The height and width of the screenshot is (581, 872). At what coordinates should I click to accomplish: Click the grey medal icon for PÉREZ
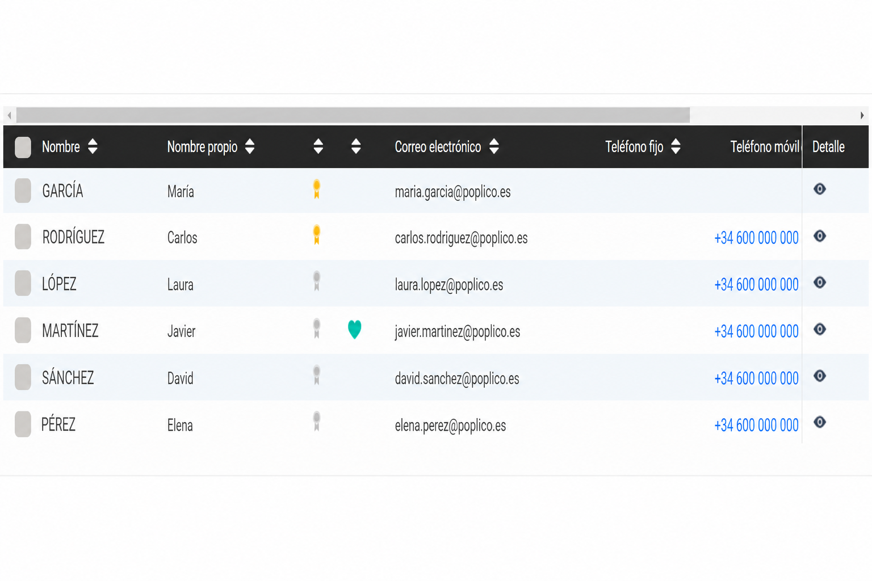317,422
